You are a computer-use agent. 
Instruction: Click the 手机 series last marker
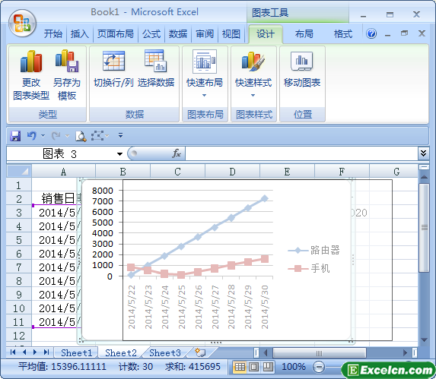click(x=265, y=259)
